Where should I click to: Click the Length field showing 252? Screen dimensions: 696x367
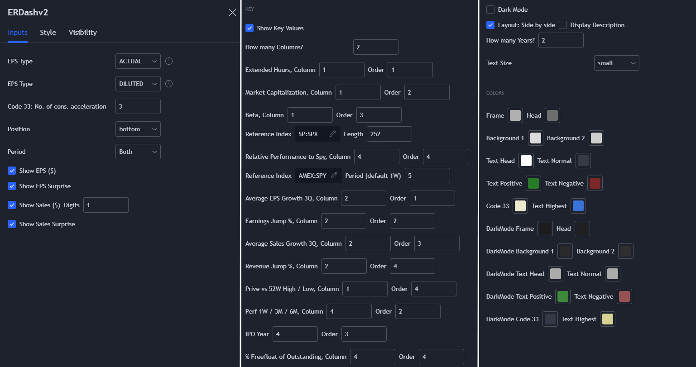pyautogui.click(x=389, y=134)
